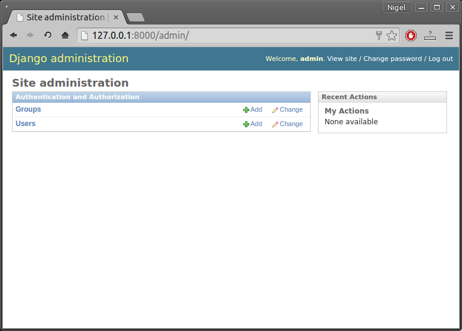Reload the page with the refresh icon
Image resolution: width=462 pixels, height=331 pixels.
click(47, 35)
